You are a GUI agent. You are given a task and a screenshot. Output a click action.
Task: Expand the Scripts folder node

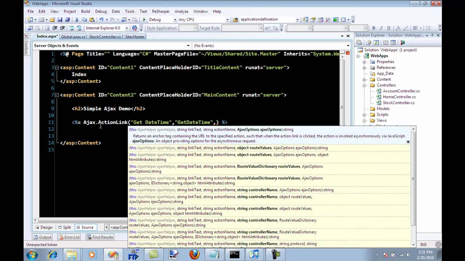[x=364, y=115]
